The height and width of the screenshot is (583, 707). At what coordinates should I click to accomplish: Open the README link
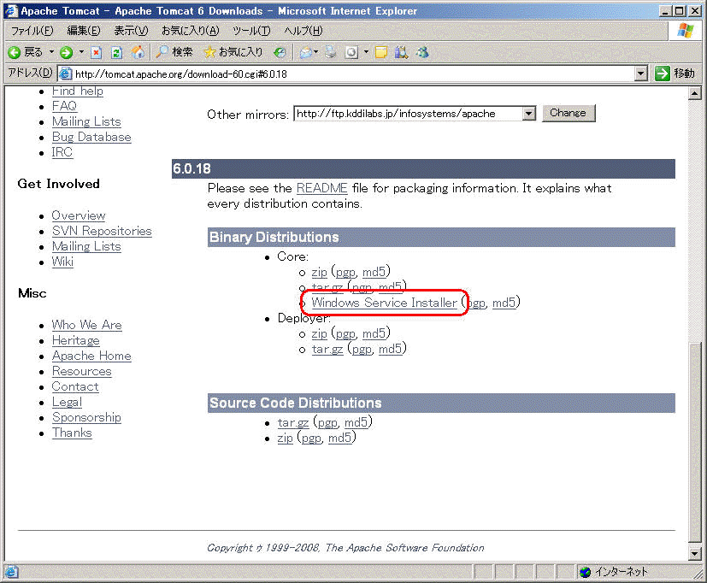(x=321, y=188)
